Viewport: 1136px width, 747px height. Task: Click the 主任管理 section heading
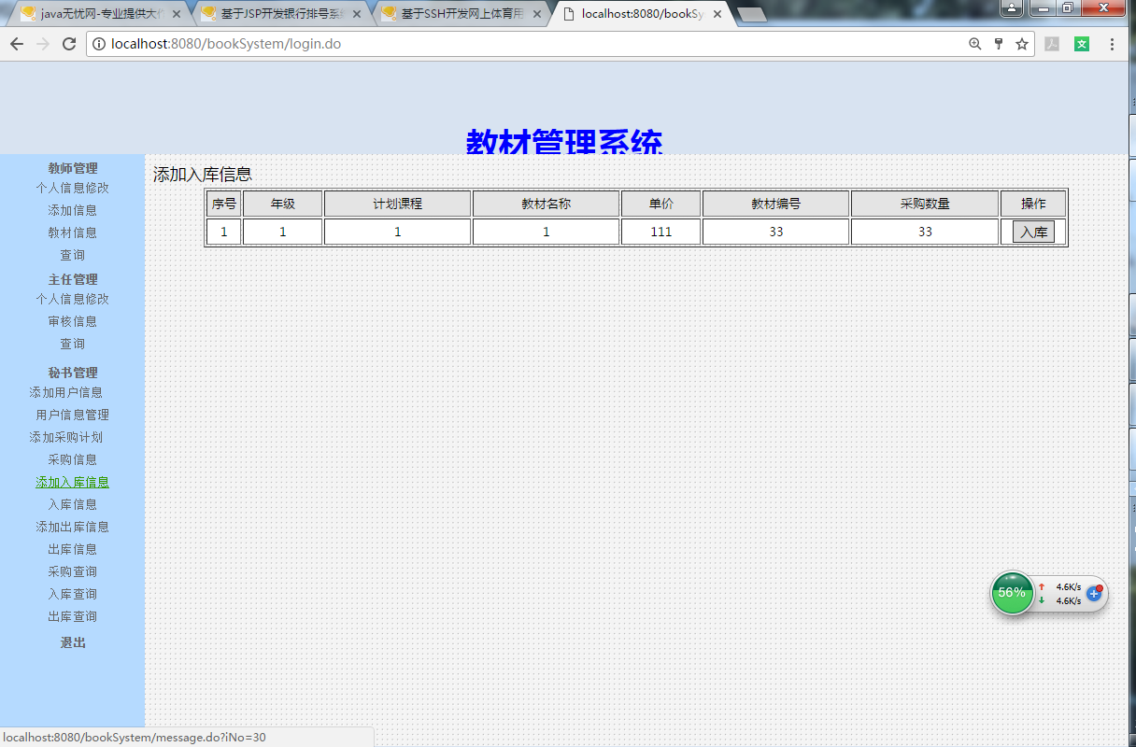click(x=73, y=279)
